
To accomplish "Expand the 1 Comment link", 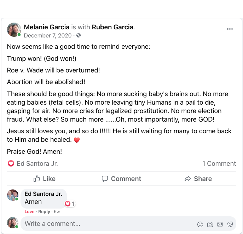I will point(219,164).
